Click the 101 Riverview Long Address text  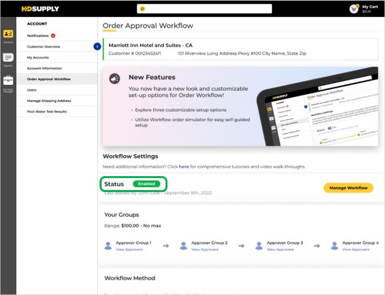pyautogui.click(x=242, y=53)
